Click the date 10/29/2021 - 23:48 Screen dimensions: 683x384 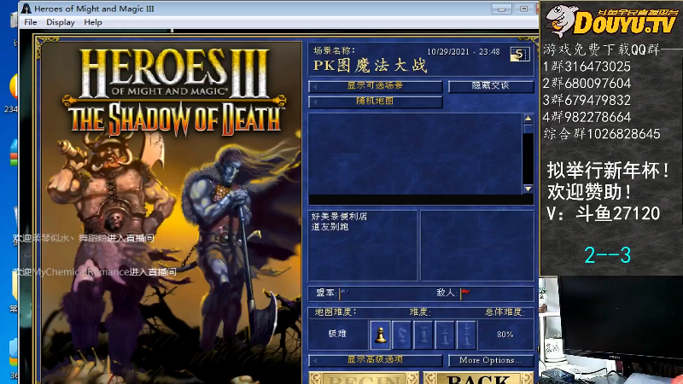point(464,52)
